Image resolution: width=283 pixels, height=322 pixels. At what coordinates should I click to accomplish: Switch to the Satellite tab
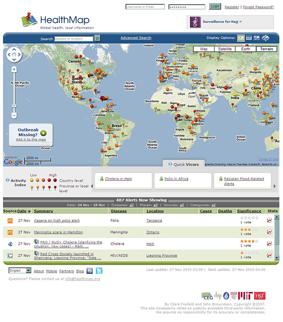point(225,49)
